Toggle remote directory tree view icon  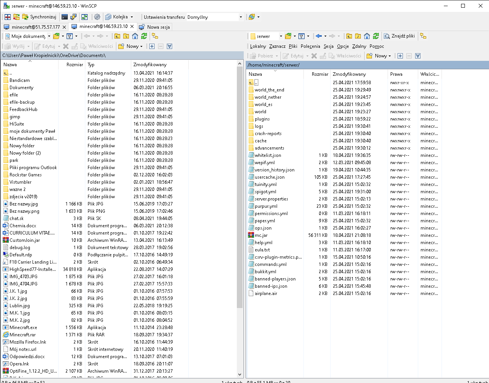[423, 36]
